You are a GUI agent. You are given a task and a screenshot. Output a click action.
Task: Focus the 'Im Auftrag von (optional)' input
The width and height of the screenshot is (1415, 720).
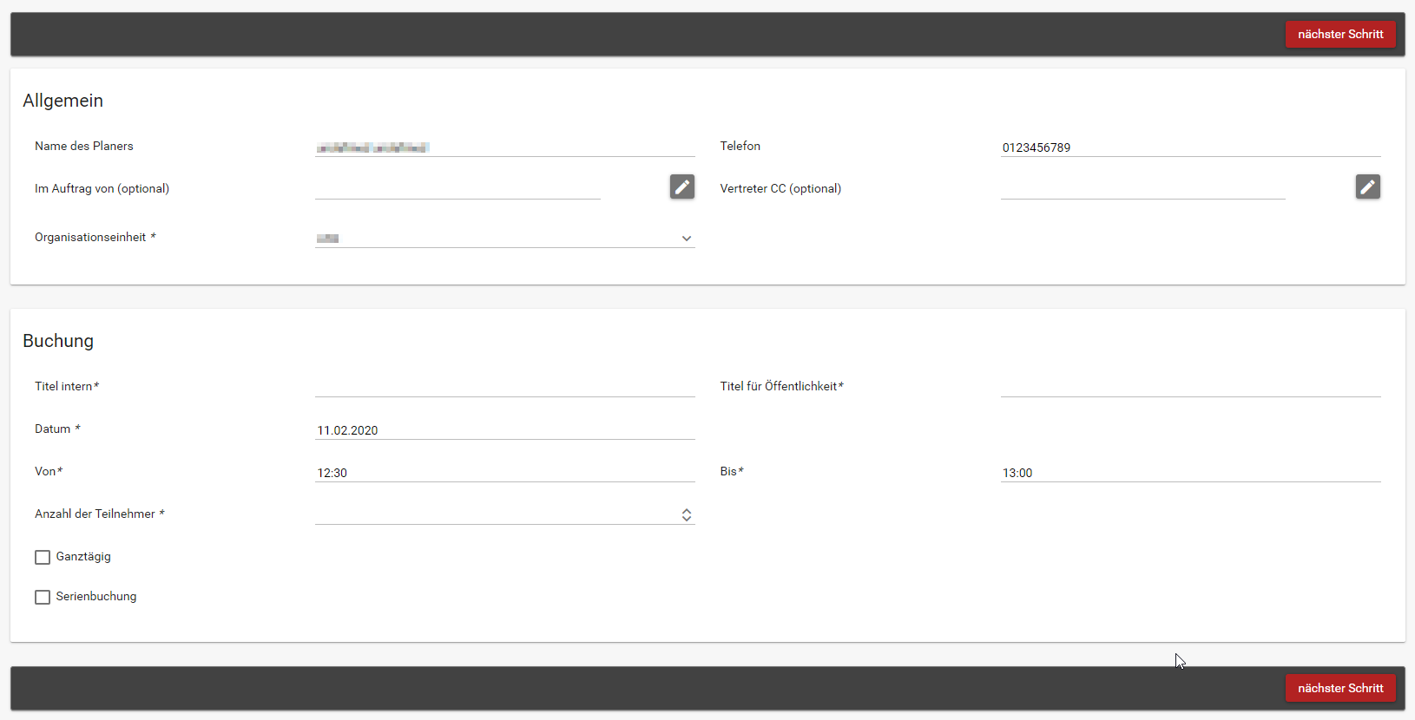457,189
